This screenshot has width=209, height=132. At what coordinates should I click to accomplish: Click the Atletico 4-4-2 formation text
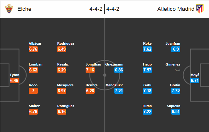click(113, 9)
